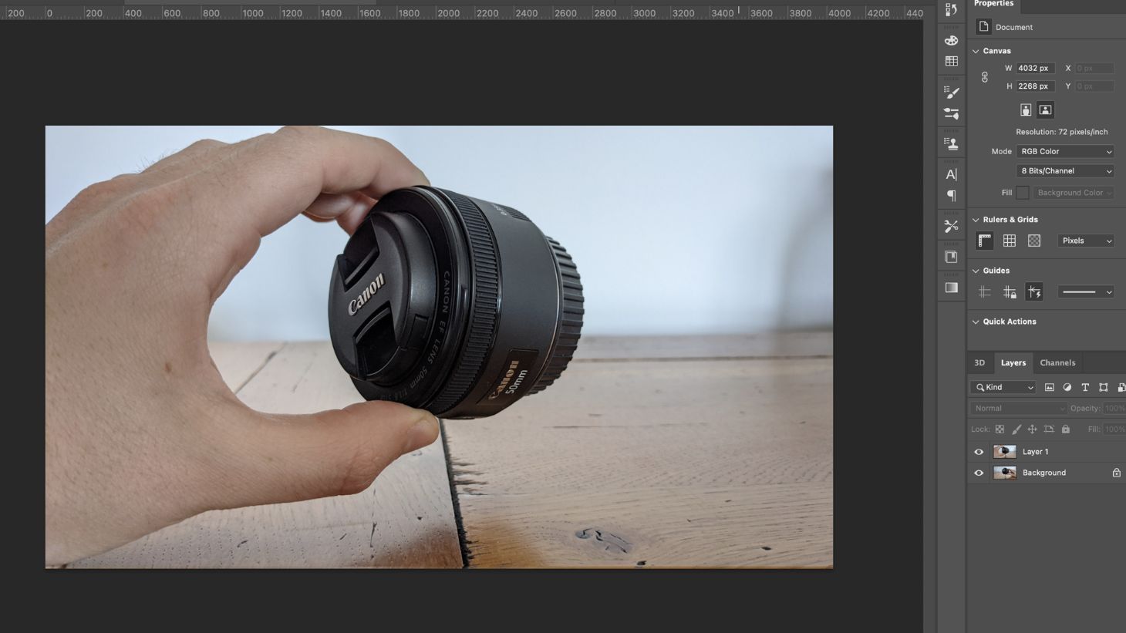The image size is (1126, 633).
Task: Hide Layer 1
Action: [978, 451]
